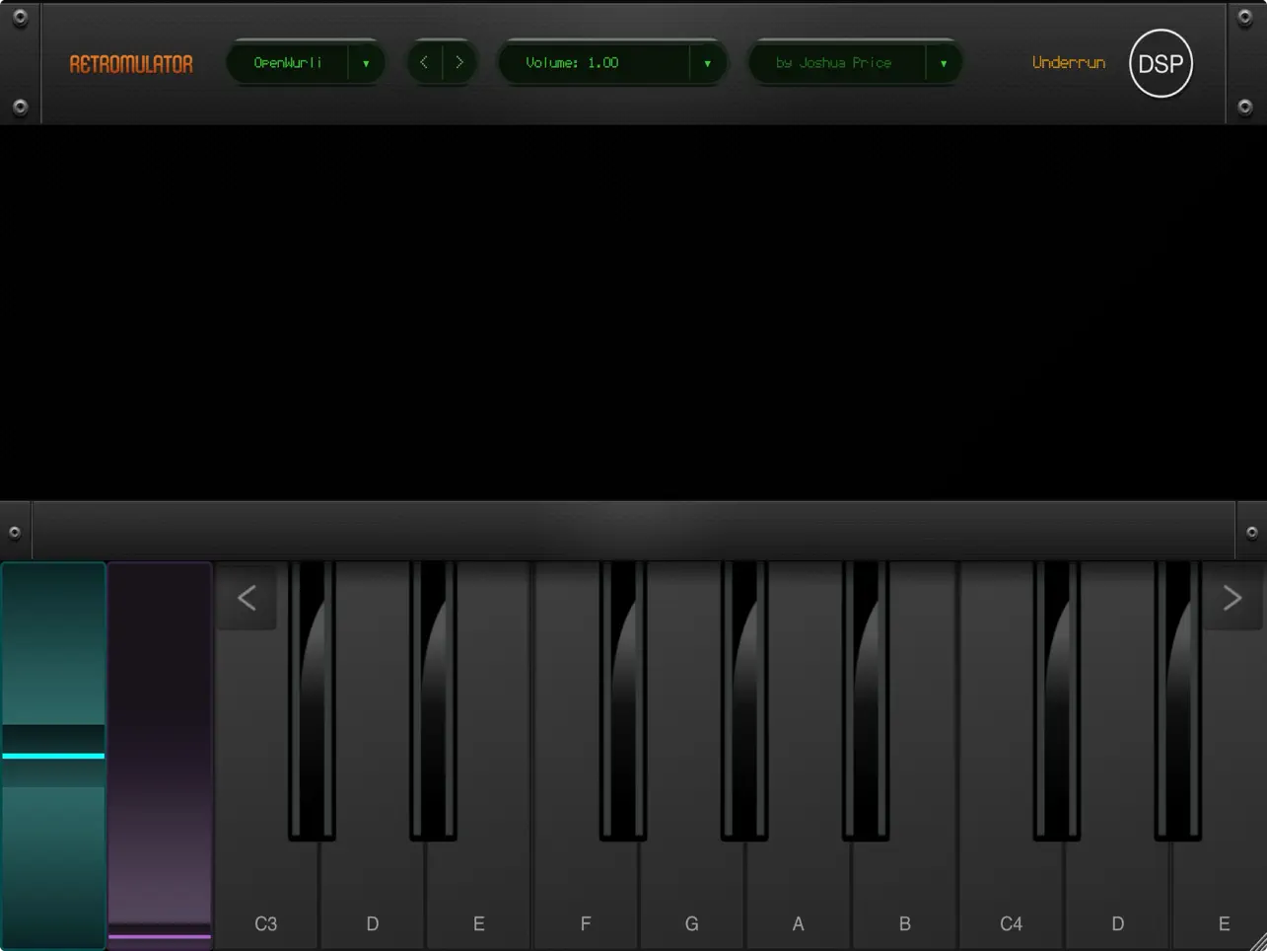
Task: Click the teal pitch bend strip
Action: pyautogui.click(x=53, y=756)
